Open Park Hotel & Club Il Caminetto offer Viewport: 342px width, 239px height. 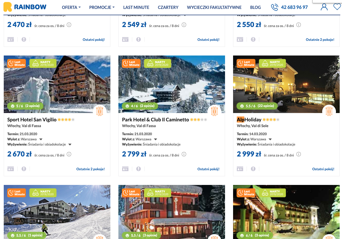155,120
